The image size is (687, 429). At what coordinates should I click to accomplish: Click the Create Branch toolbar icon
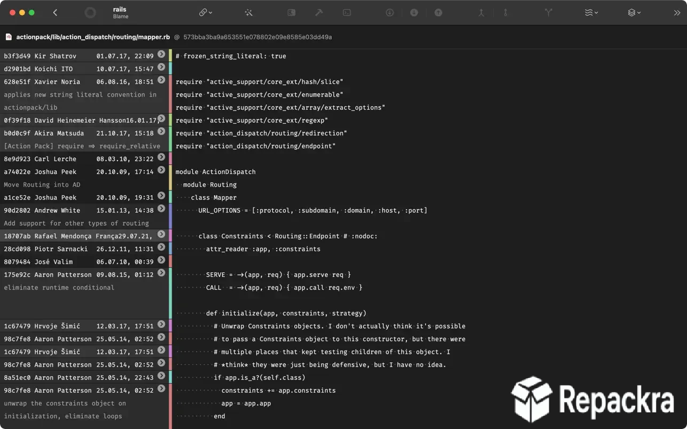(x=548, y=12)
